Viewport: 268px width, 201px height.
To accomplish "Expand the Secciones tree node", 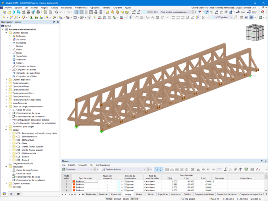I will click(10, 39).
